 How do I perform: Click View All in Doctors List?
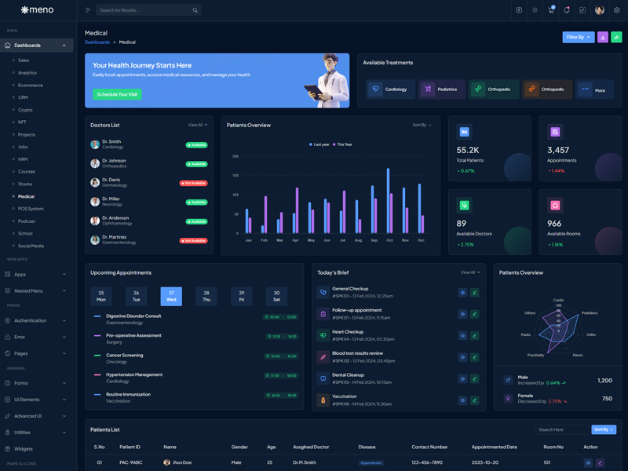197,125
